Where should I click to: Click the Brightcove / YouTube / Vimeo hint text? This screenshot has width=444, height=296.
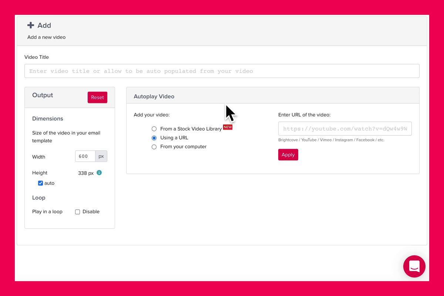coord(331,140)
